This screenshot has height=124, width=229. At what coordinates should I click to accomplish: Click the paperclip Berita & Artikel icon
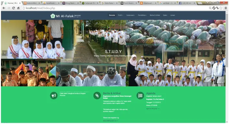(97, 96)
